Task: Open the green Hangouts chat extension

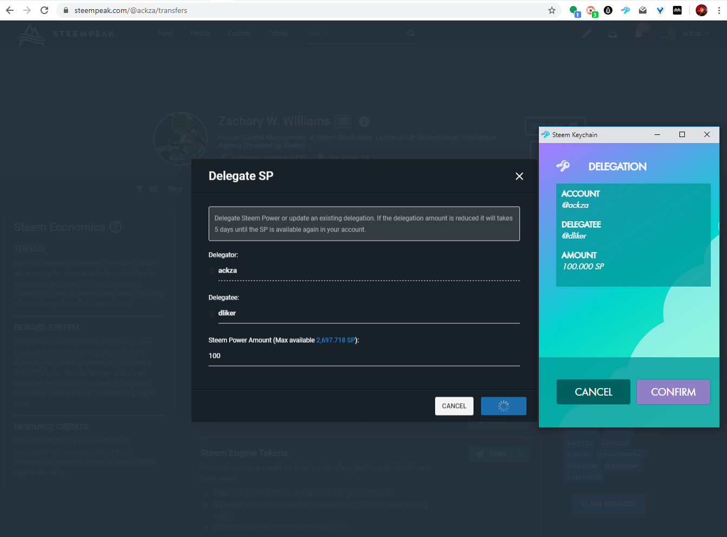Action: tap(575, 11)
